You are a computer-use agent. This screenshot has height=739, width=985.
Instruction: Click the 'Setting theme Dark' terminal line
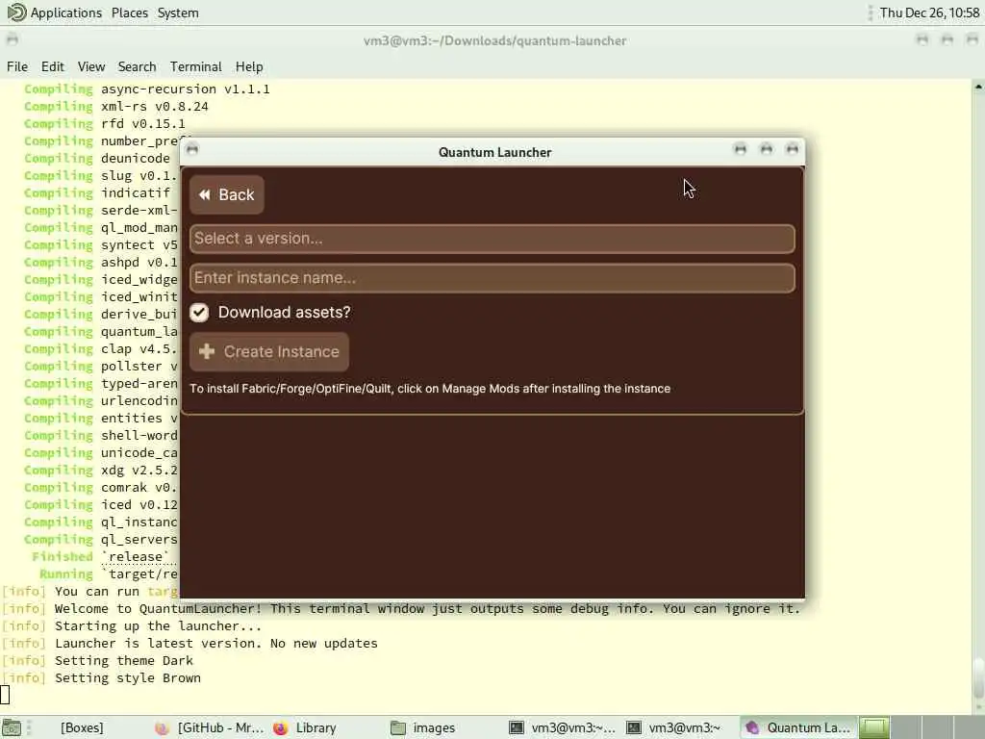click(x=98, y=661)
